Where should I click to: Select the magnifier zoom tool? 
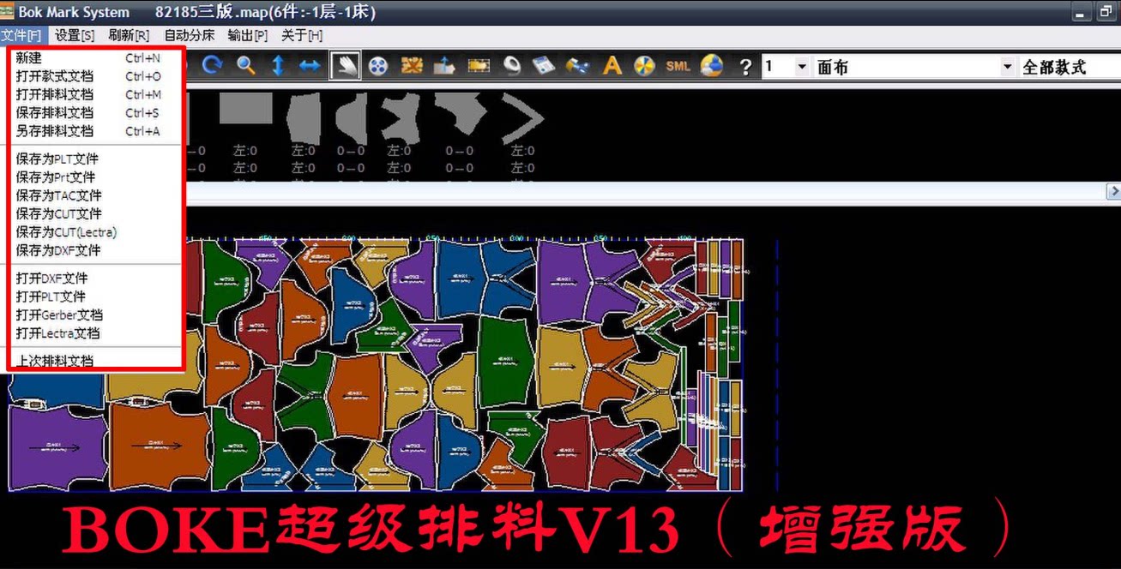[x=246, y=65]
